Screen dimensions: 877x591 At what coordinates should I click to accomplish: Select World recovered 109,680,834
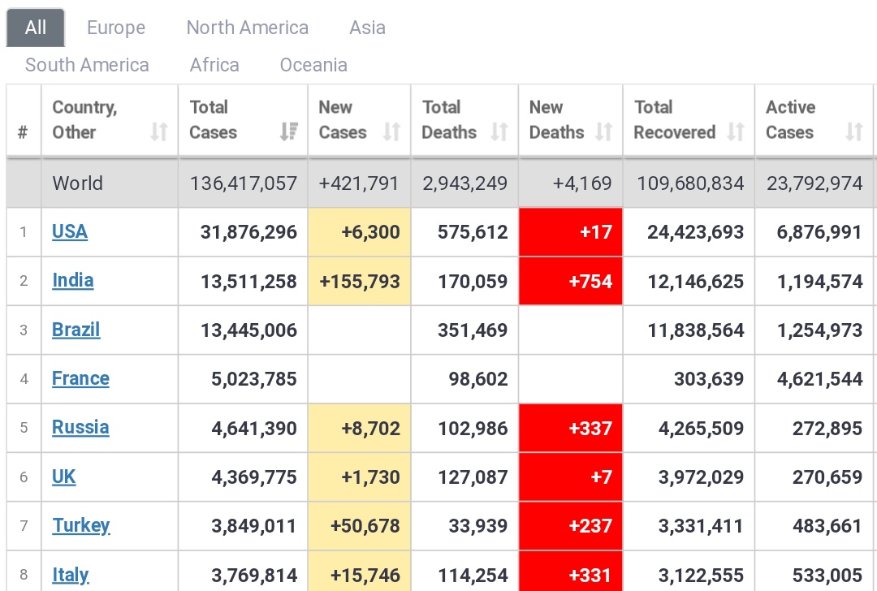[690, 183]
